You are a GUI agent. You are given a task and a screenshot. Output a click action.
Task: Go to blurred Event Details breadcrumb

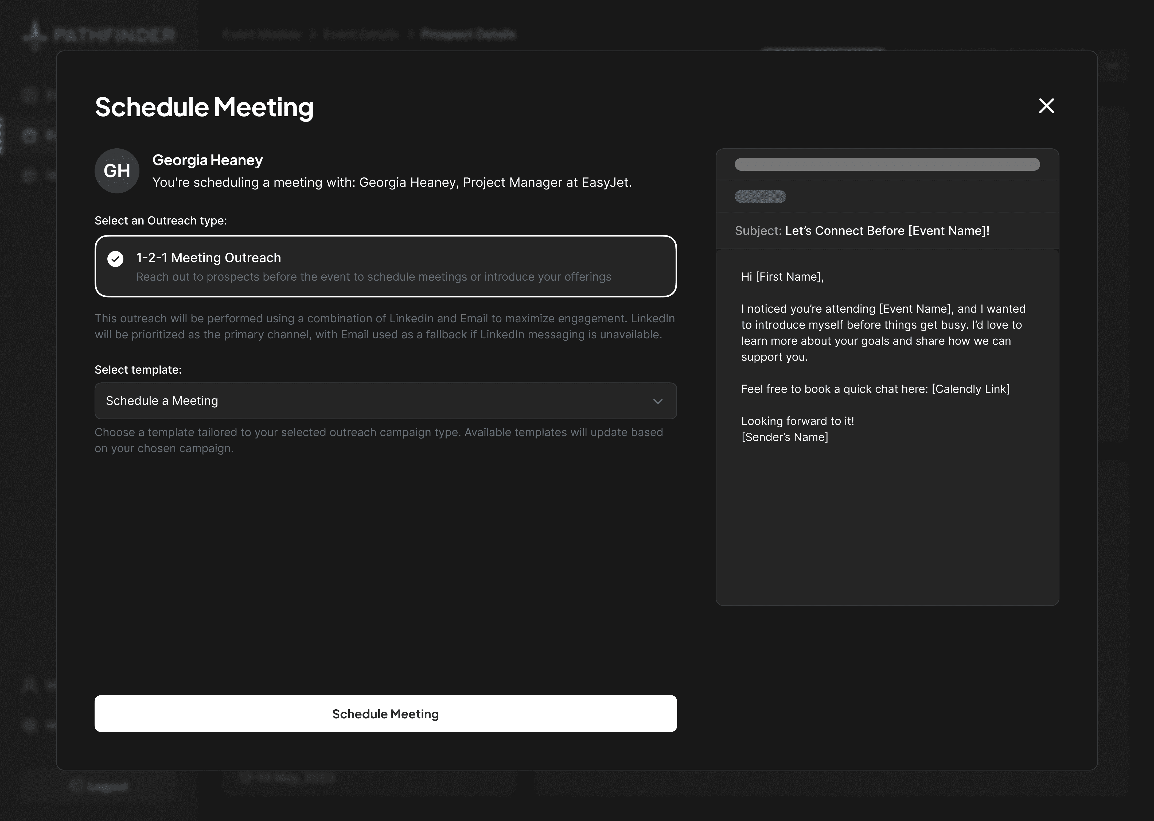coord(361,34)
